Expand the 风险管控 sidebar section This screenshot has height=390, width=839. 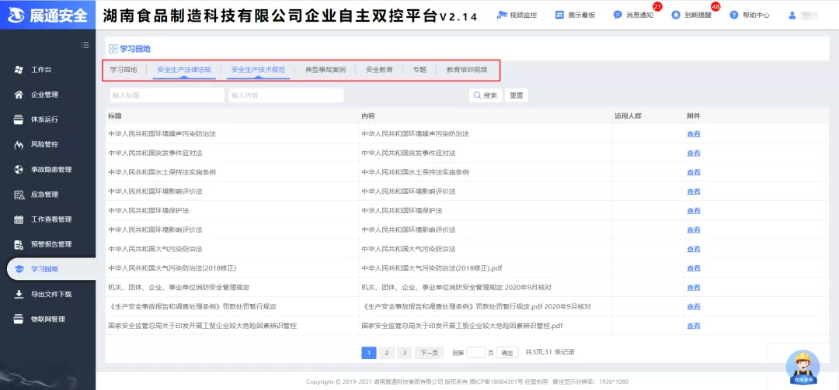(44, 144)
